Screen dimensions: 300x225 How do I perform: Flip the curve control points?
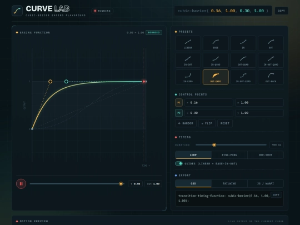207,123
